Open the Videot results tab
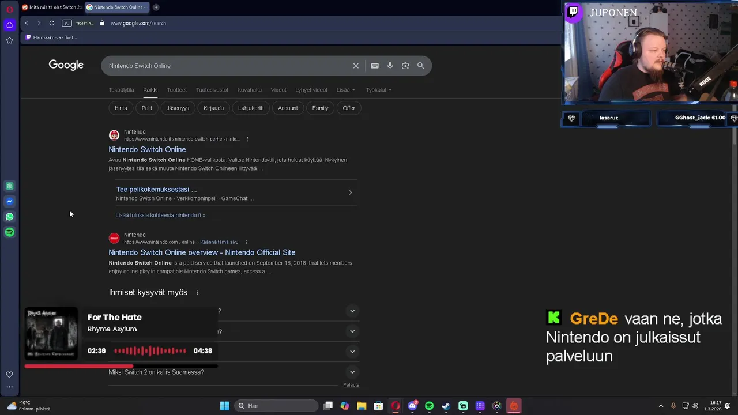The height and width of the screenshot is (415, 738). (278, 90)
